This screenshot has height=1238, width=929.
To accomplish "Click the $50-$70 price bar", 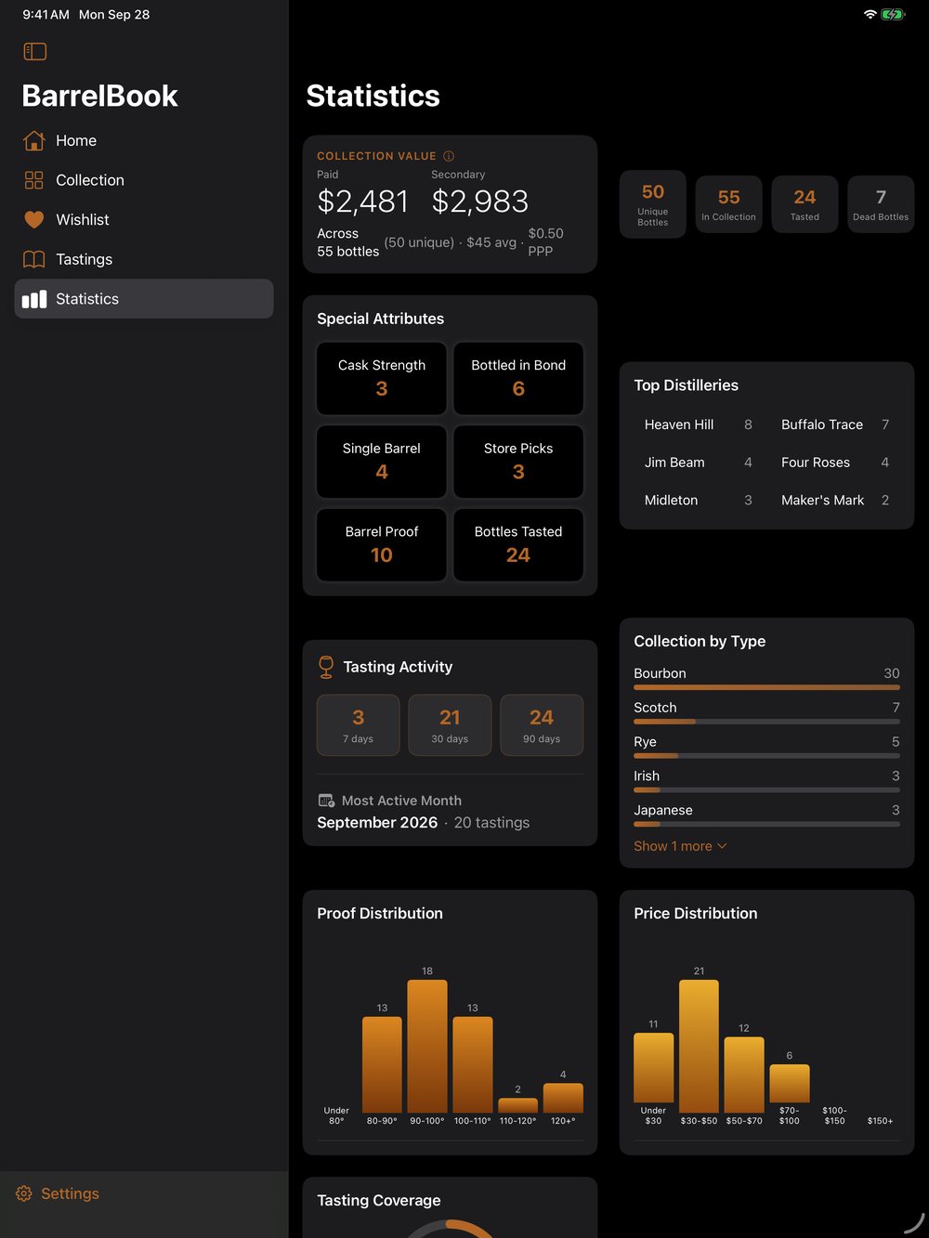I will (744, 1075).
